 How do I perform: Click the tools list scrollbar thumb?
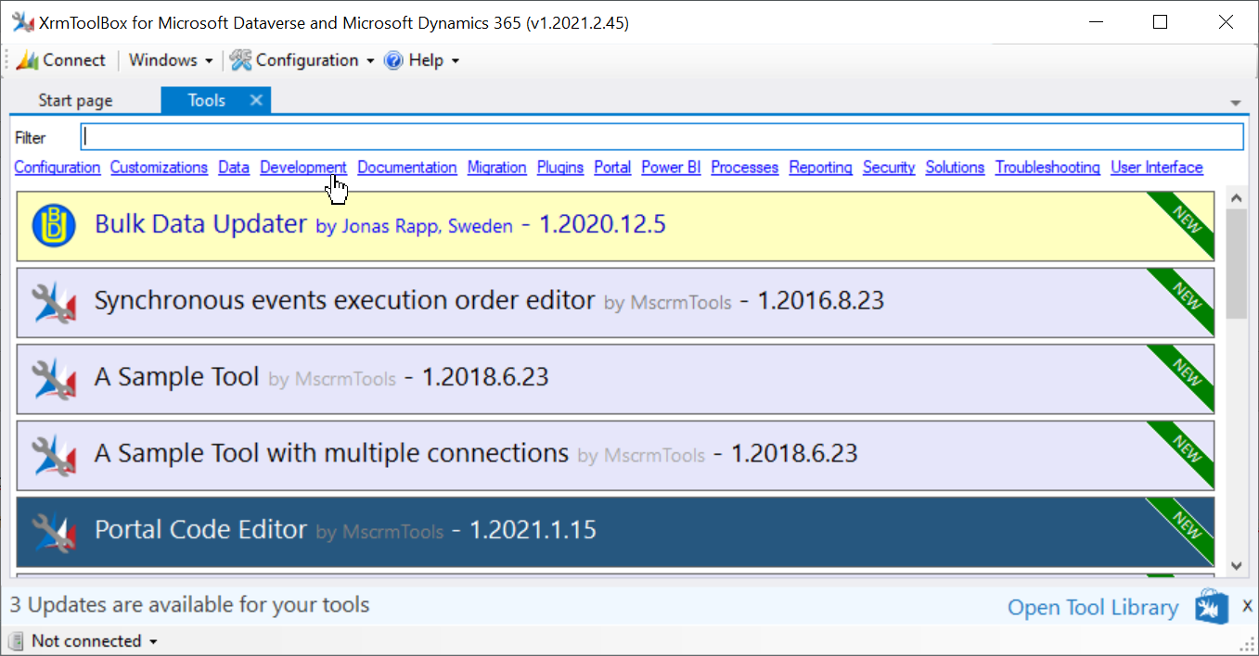coord(1236,263)
